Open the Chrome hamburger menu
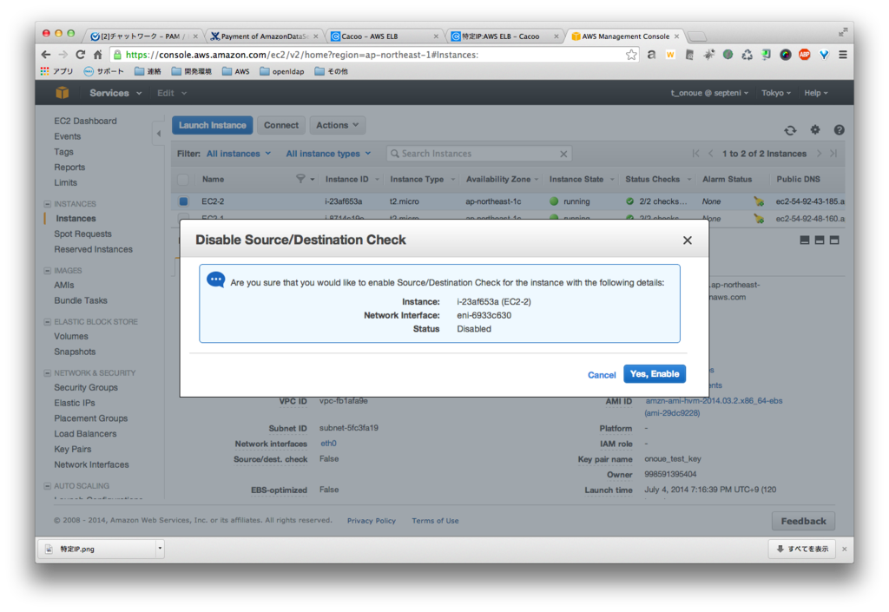This screenshot has height=612, width=889. pos(843,55)
